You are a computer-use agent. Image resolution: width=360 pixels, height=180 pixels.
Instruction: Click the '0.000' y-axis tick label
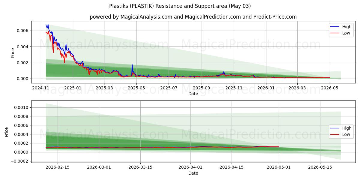23,79
